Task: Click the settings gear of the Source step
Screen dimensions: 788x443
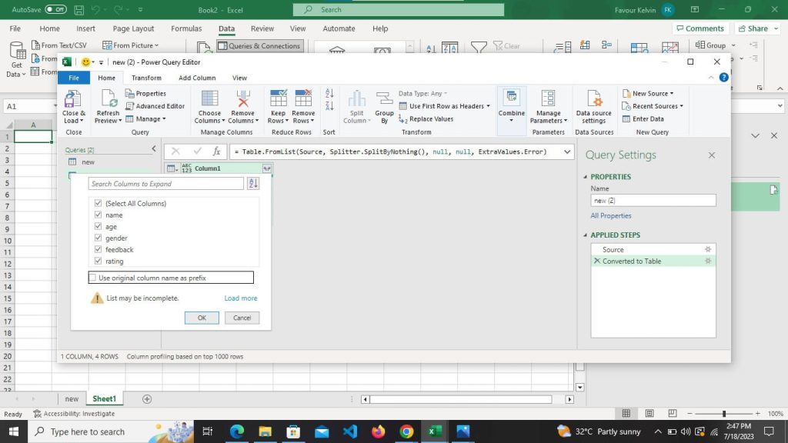Action: coord(708,250)
